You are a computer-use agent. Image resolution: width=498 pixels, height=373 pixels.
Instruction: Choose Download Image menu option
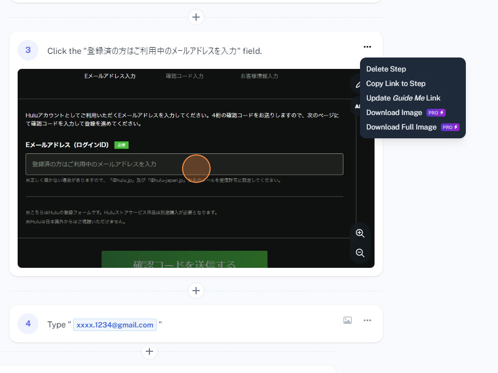(x=394, y=112)
